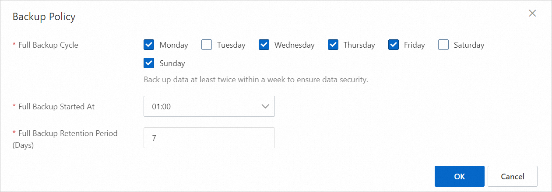
Task: Enable the Tuesday backup checkbox
Action: (x=207, y=45)
